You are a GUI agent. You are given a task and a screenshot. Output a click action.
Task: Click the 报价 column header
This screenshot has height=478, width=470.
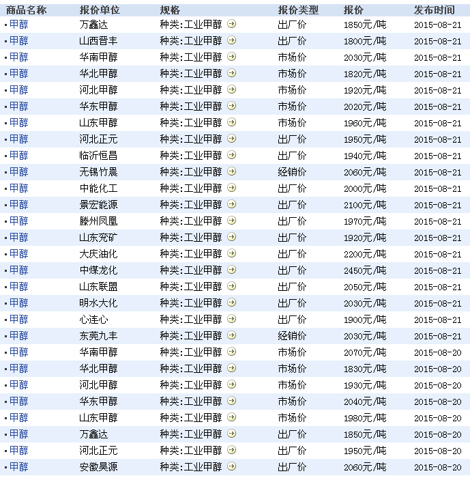coord(353,10)
